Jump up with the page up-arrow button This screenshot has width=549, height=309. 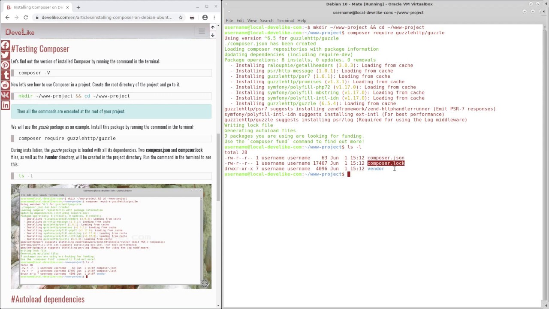(212, 27)
